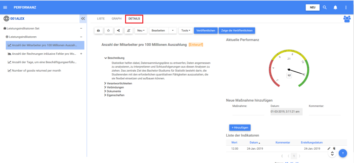This screenshot has height=163, width=354.
Task: Click the gauge value box 12
Action: pos(289,76)
